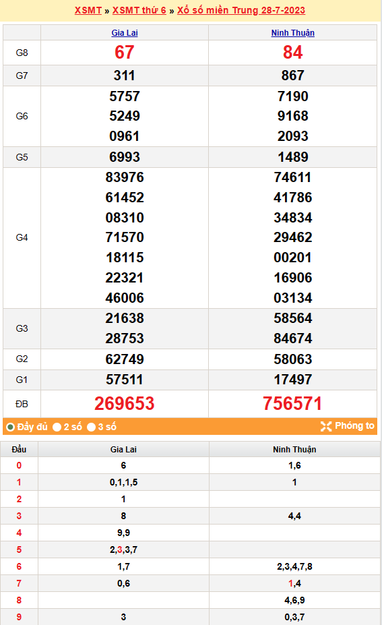This screenshot has height=625, width=382.
Task: Click G4 number 22321
Action: (x=124, y=278)
